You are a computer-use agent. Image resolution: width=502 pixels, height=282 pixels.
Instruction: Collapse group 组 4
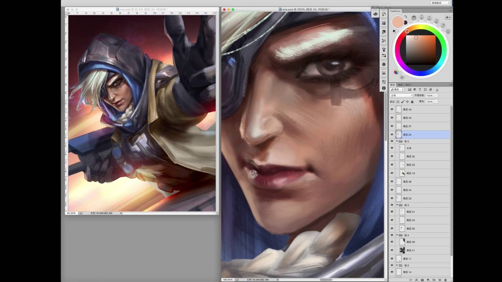[397, 235]
